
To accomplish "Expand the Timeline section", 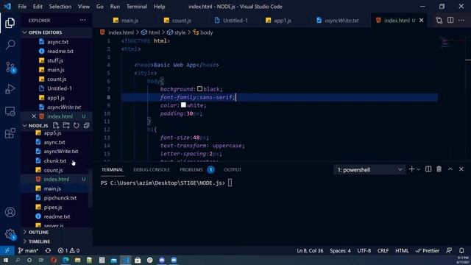I will click(x=57, y=241).
